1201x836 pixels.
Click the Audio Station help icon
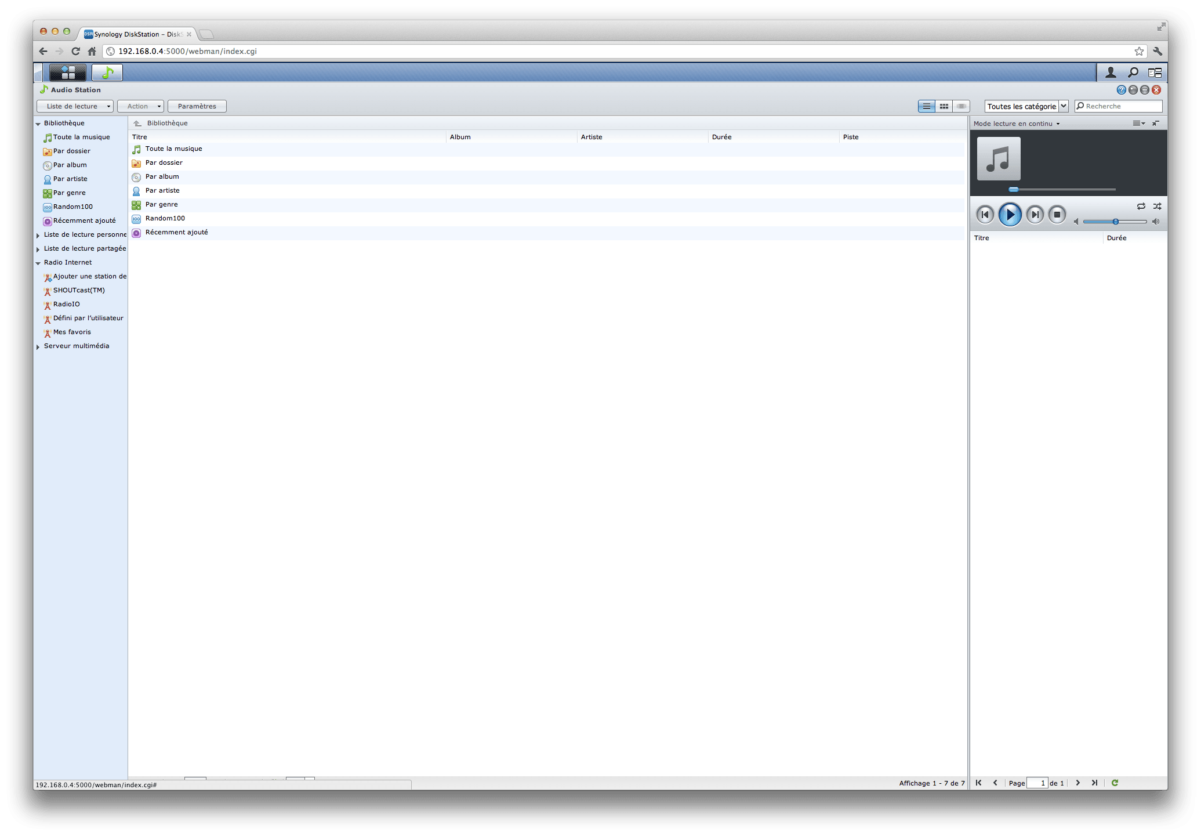1121,90
